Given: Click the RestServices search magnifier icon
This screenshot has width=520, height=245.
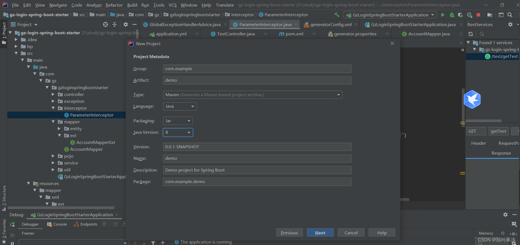Looking at the screenshot, I should pyautogui.click(x=482, y=34).
